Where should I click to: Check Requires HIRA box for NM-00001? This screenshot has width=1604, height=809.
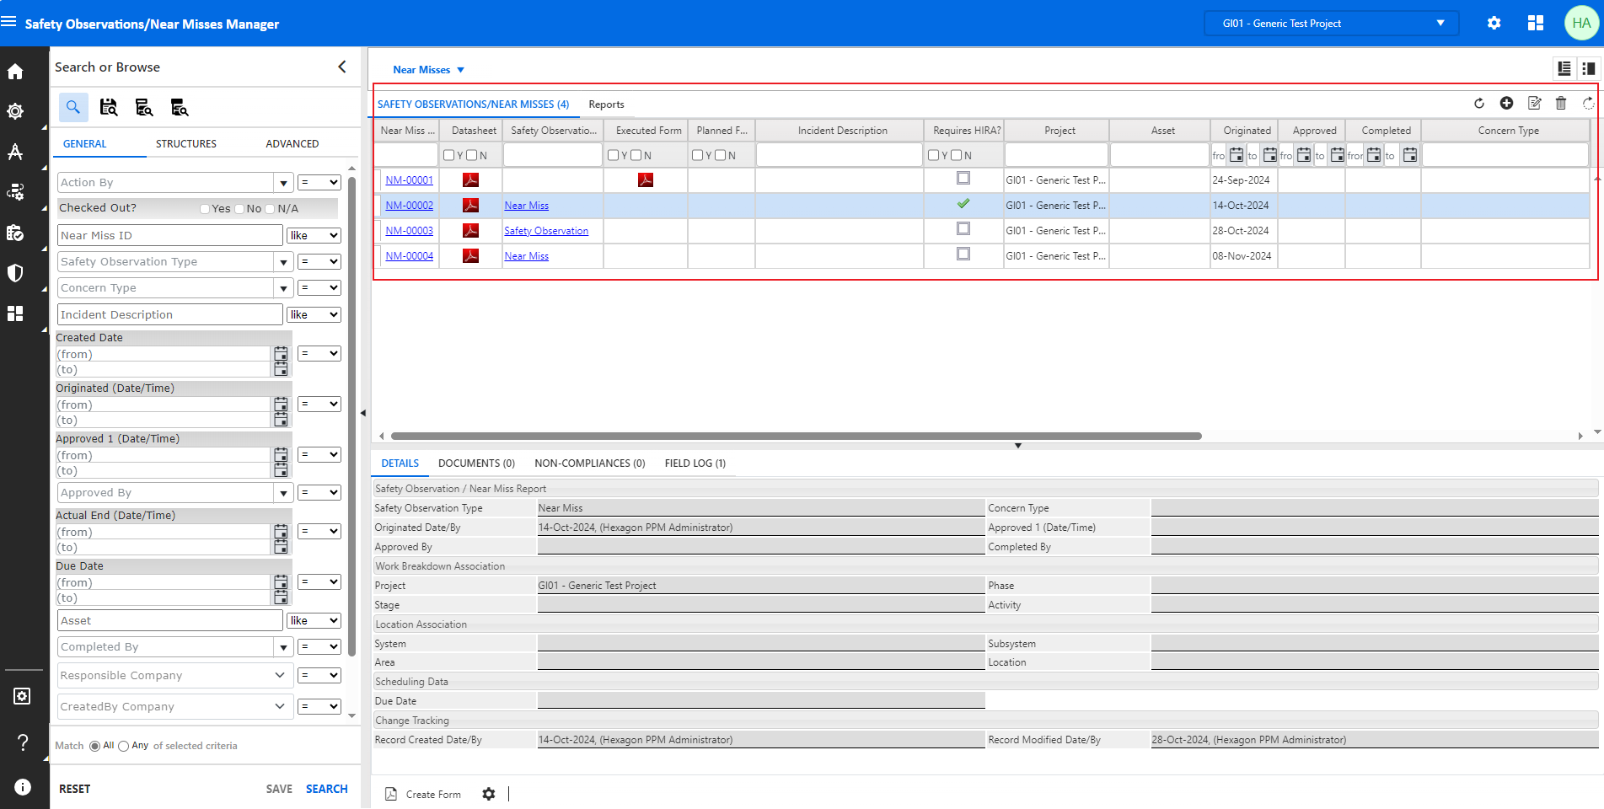coord(963,179)
